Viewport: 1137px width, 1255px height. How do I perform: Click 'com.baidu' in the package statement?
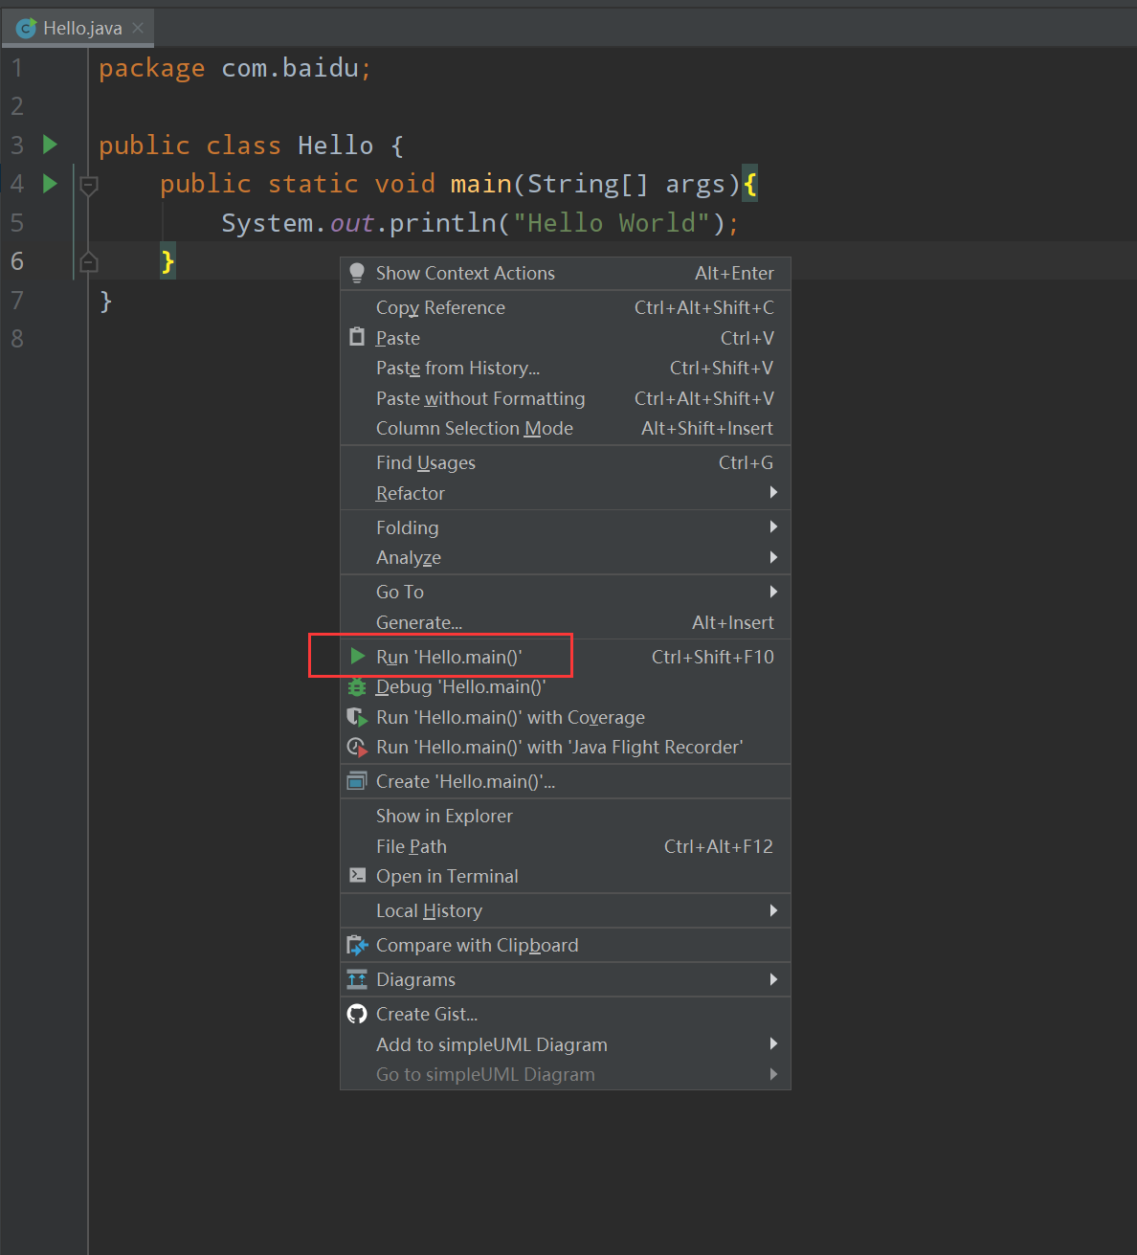tap(290, 68)
